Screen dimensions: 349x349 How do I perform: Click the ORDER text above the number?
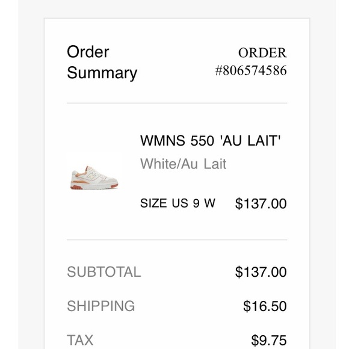(x=262, y=53)
